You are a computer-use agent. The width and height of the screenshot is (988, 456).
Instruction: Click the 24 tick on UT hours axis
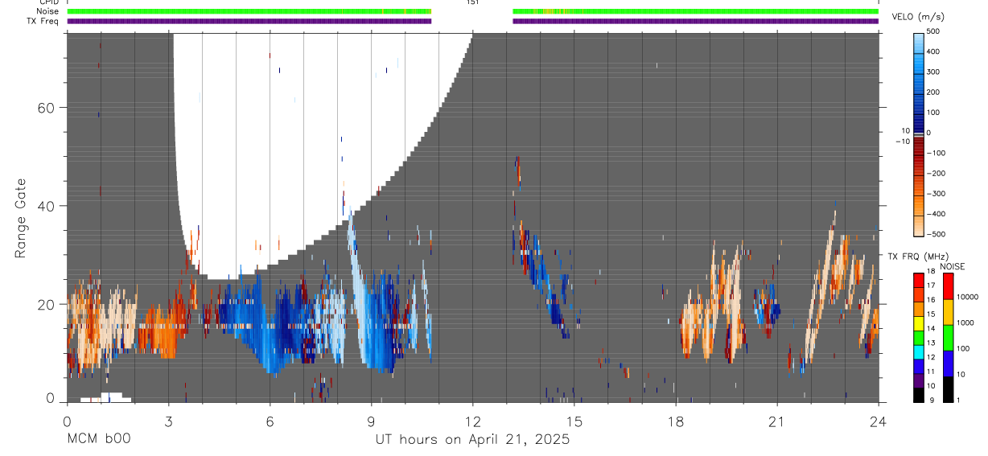tap(878, 421)
